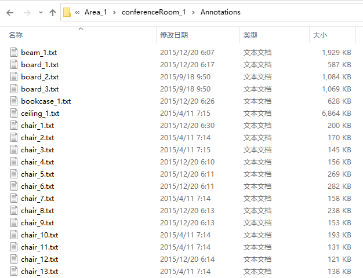Select file name chair_9.txt
This screenshot has width=363, height=278.
click(38, 223)
